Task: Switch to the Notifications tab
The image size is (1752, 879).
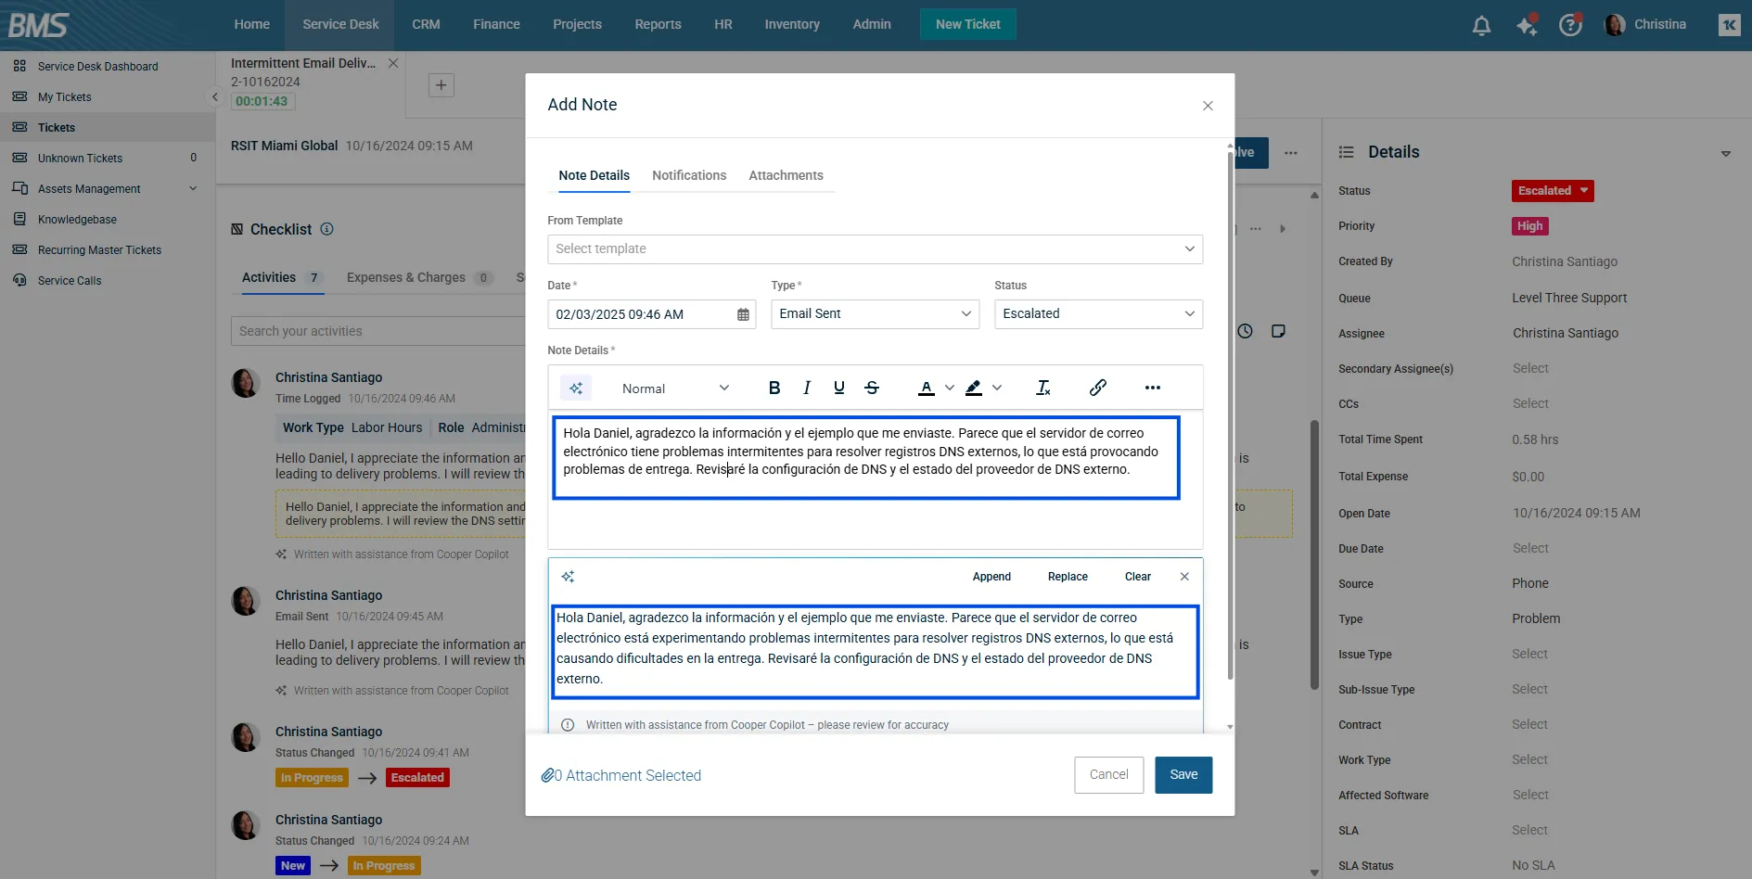Action: [689, 175]
